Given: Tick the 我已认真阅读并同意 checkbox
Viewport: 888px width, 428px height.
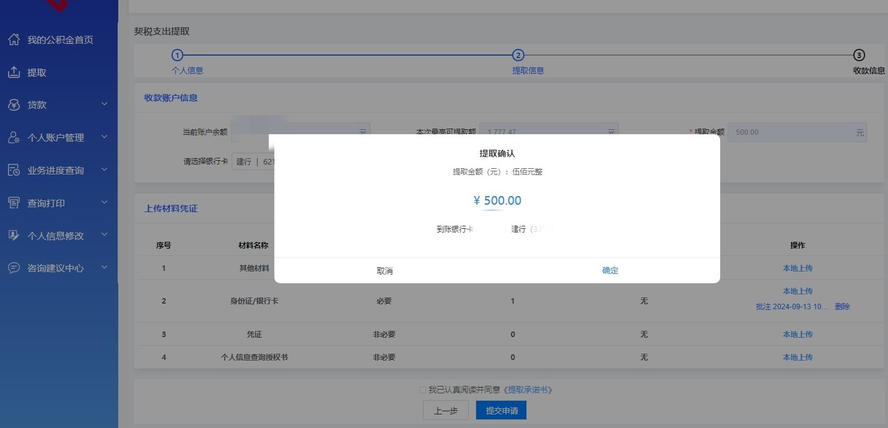Looking at the screenshot, I should pyautogui.click(x=422, y=390).
